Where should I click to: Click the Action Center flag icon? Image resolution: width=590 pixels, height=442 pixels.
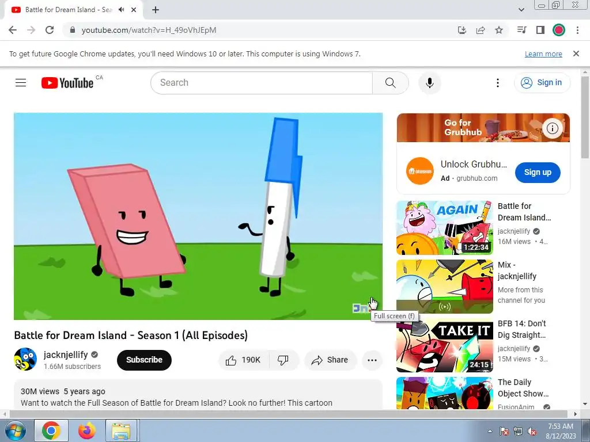(504, 431)
